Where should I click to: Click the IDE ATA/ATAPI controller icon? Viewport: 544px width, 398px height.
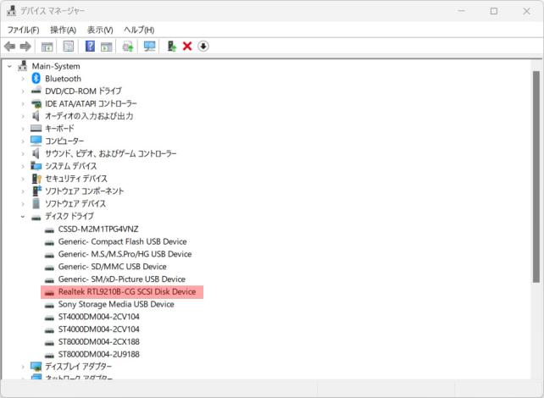tap(36, 103)
